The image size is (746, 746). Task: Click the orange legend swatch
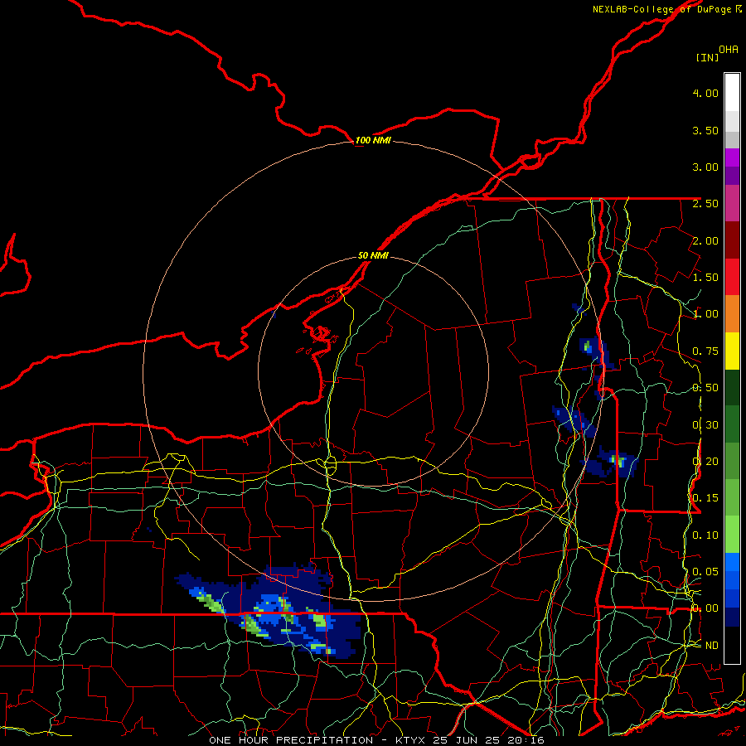(x=732, y=314)
